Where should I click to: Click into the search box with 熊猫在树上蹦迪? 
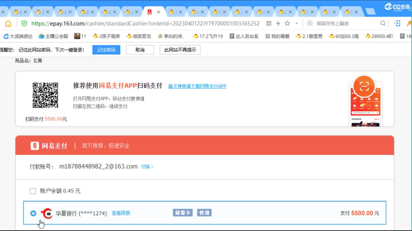(x=346, y=23)
